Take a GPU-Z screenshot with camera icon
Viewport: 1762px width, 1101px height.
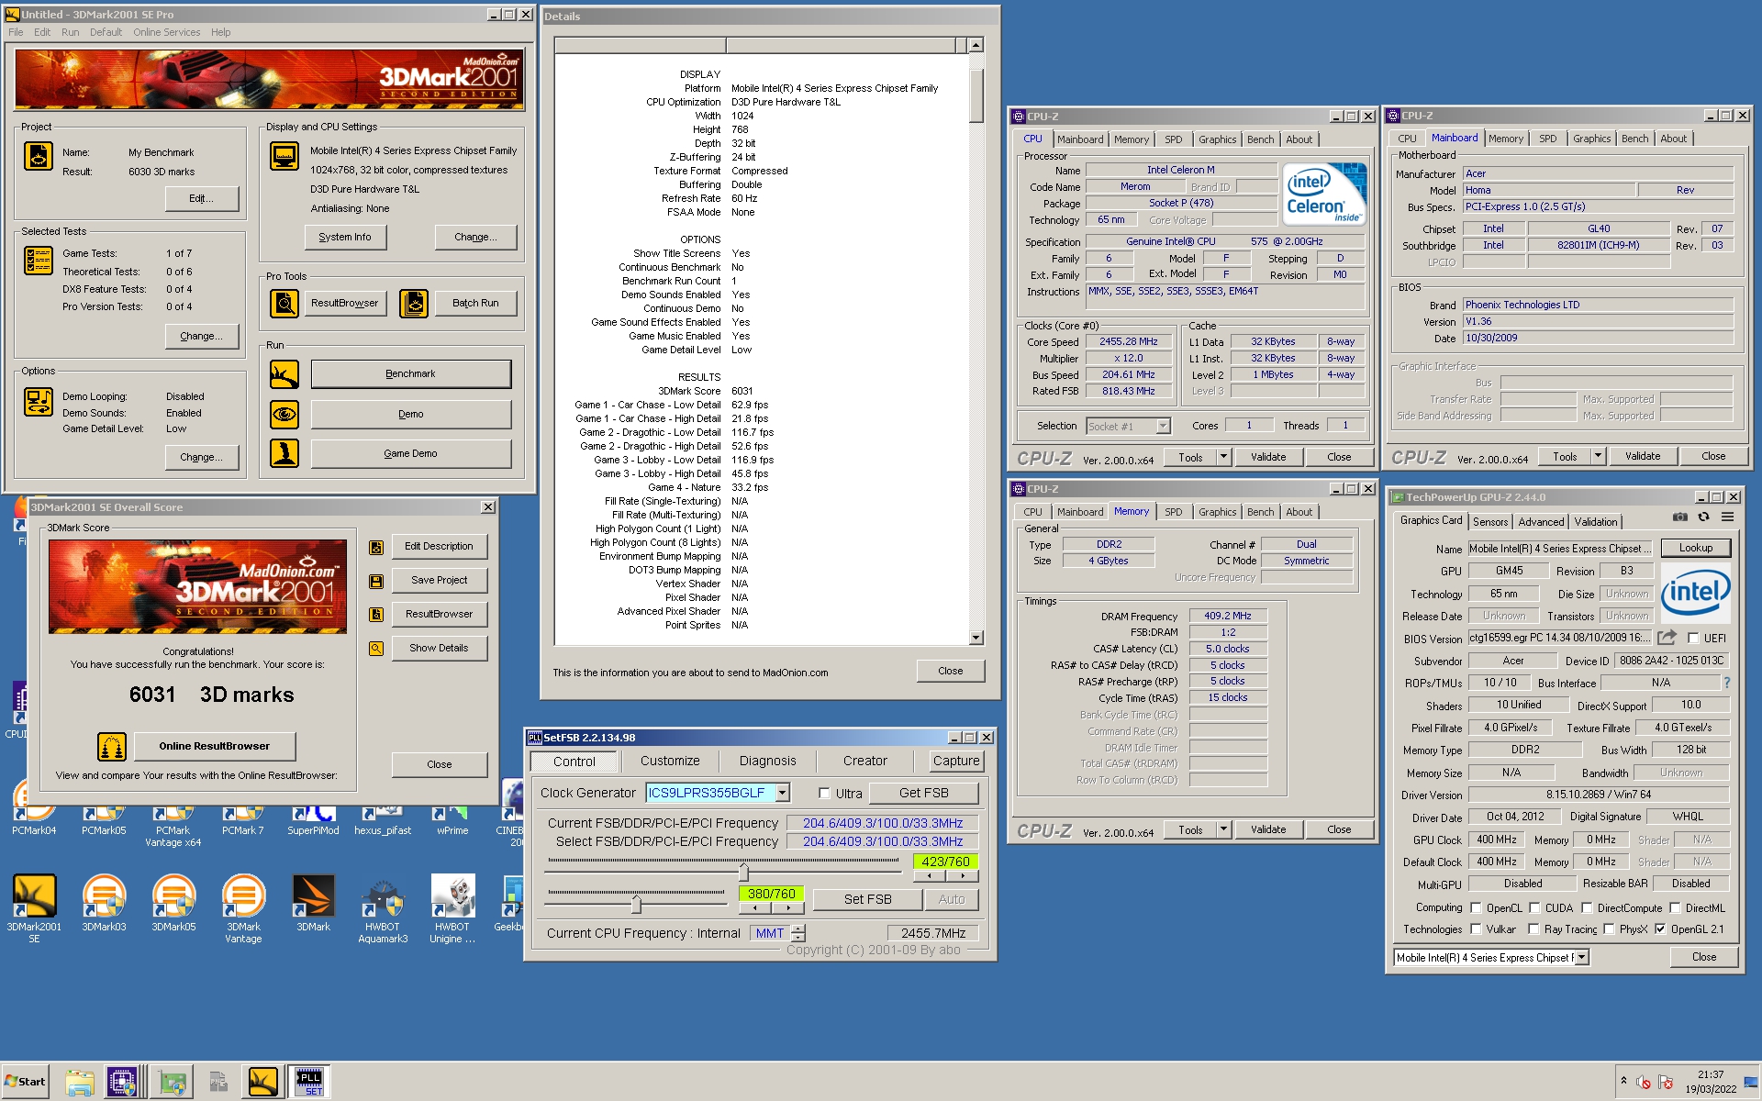tap(1679, 517)
